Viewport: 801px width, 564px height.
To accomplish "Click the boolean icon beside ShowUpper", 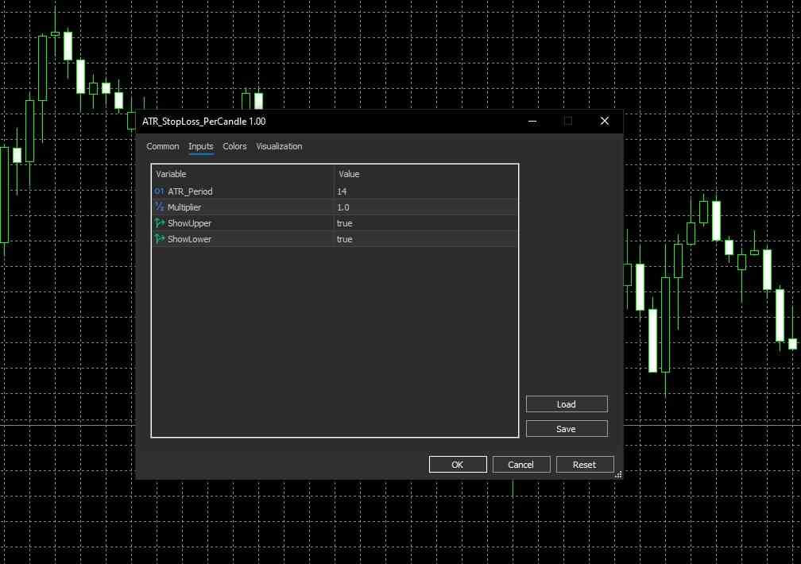I will coord(159,223).
